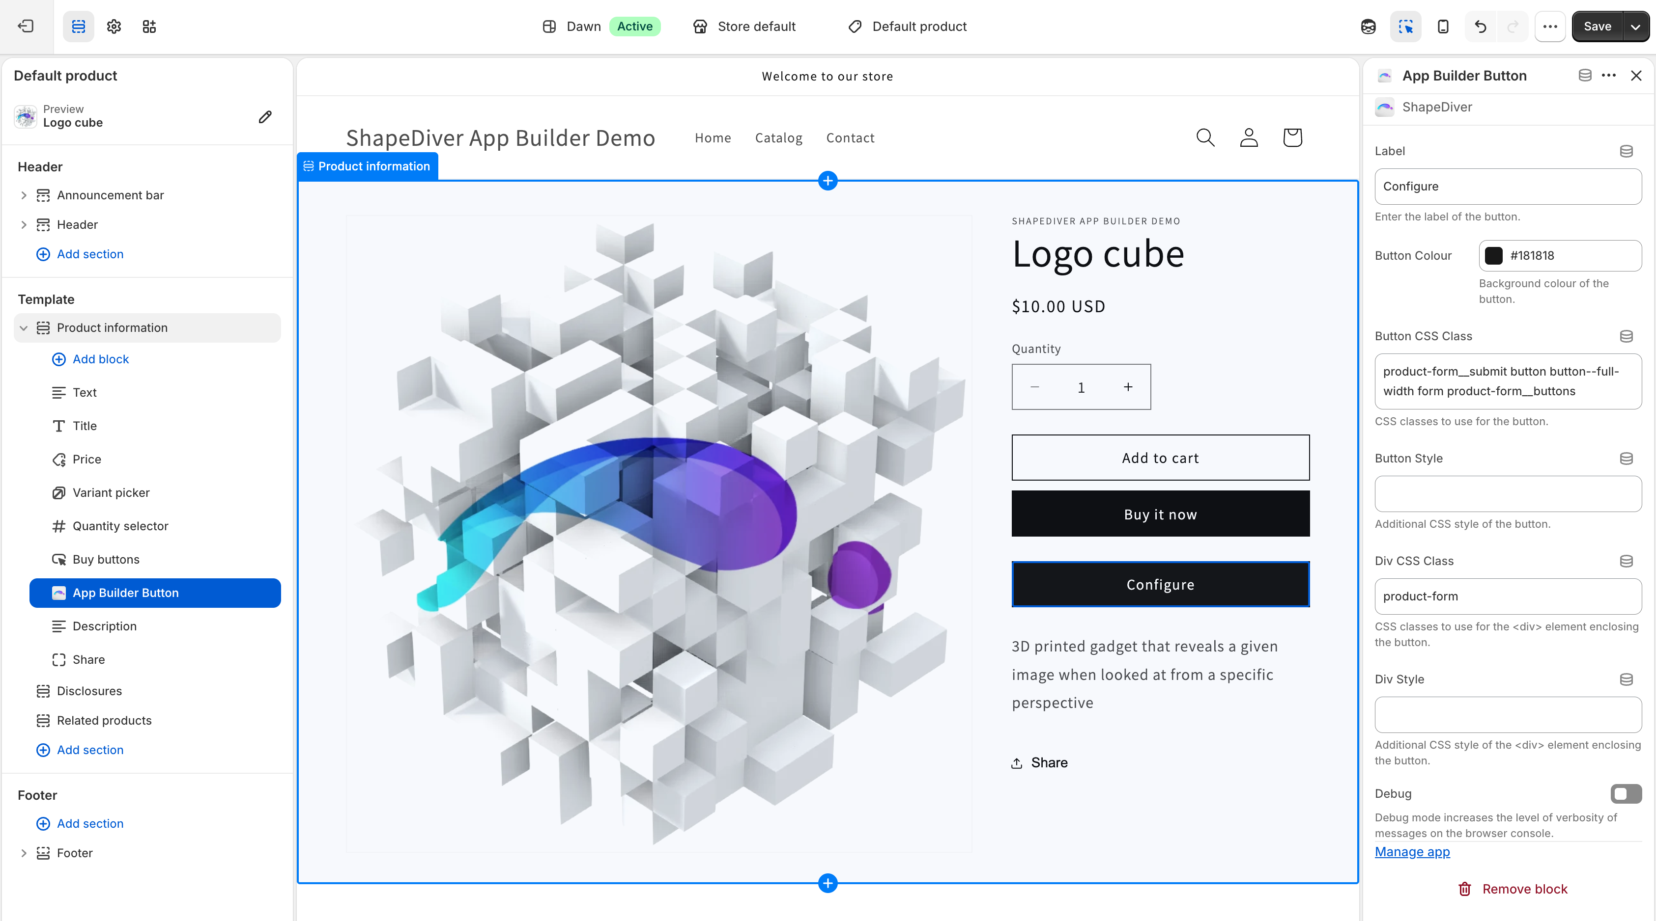Click the Div CSS Class input field
The image size is (1656, 921).
click(1508, 596)
